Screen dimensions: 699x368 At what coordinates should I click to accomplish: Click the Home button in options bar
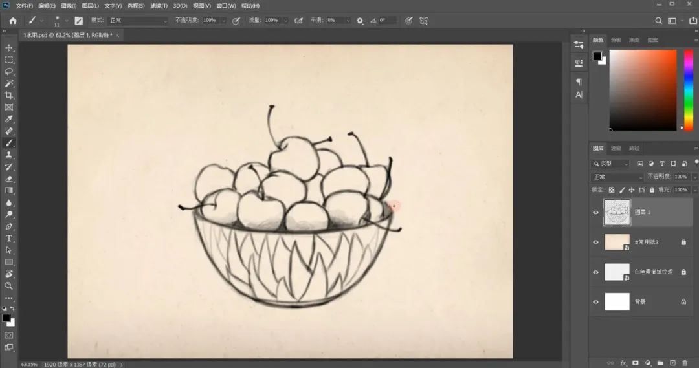click(x=13, y=21)
